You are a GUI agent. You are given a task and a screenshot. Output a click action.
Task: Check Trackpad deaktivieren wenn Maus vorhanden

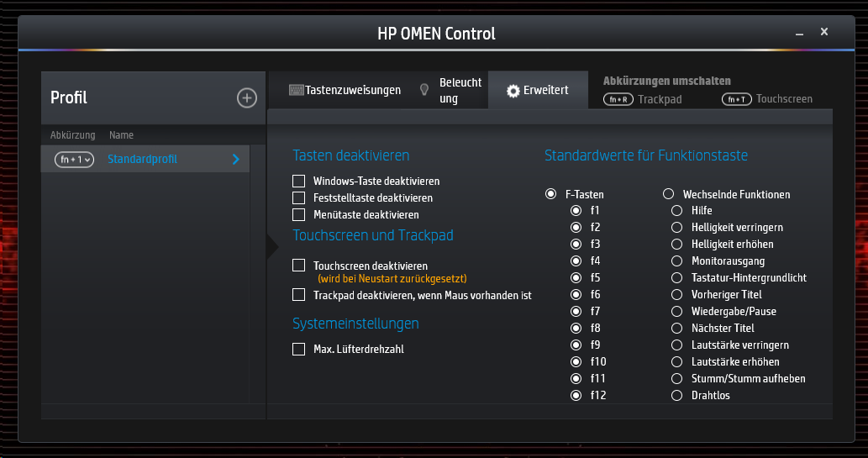click(299, 295)
